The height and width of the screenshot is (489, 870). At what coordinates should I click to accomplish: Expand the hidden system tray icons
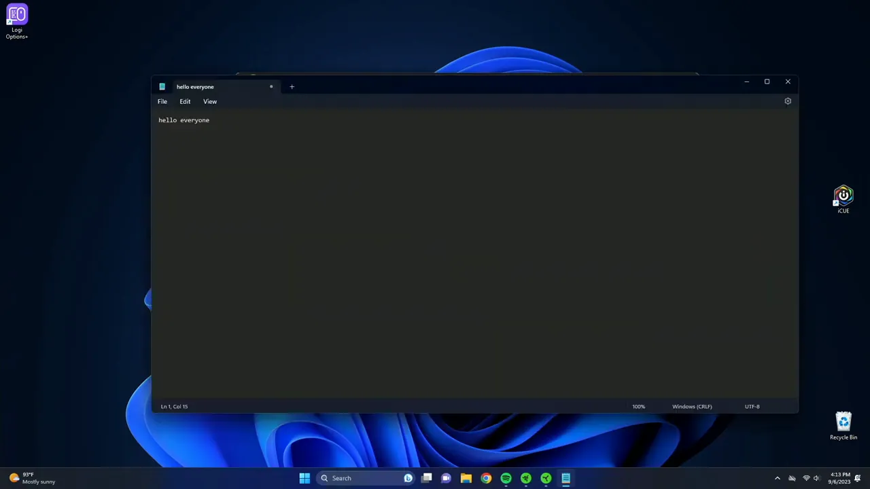778,478
